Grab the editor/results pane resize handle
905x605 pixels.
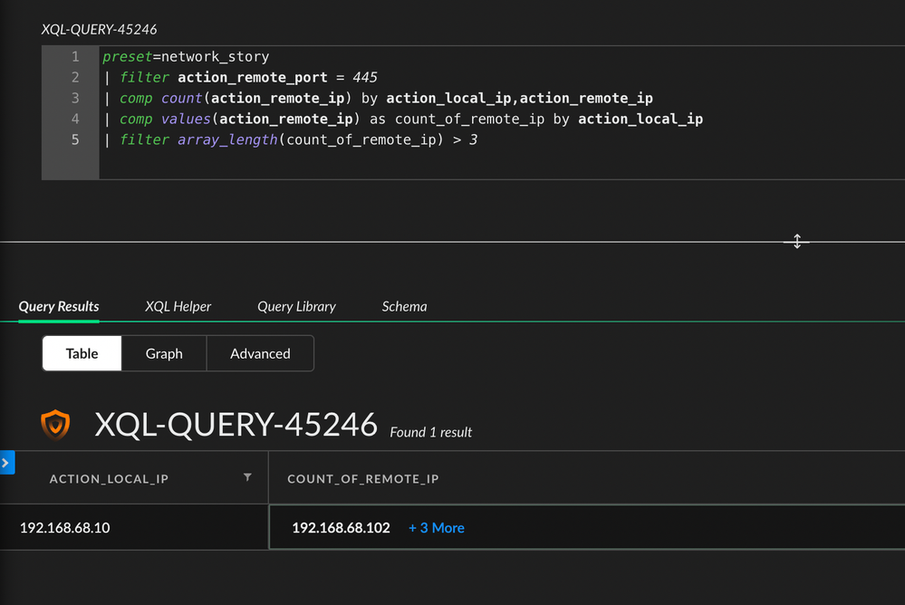(797, 242)
